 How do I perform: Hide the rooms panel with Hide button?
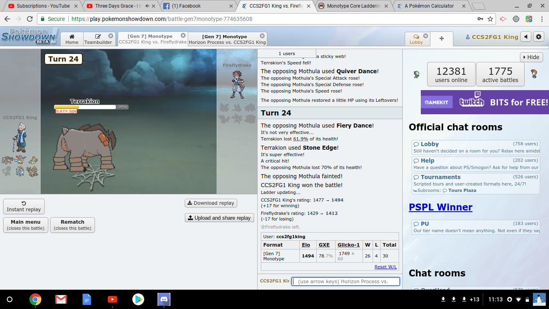coord(531,57)
